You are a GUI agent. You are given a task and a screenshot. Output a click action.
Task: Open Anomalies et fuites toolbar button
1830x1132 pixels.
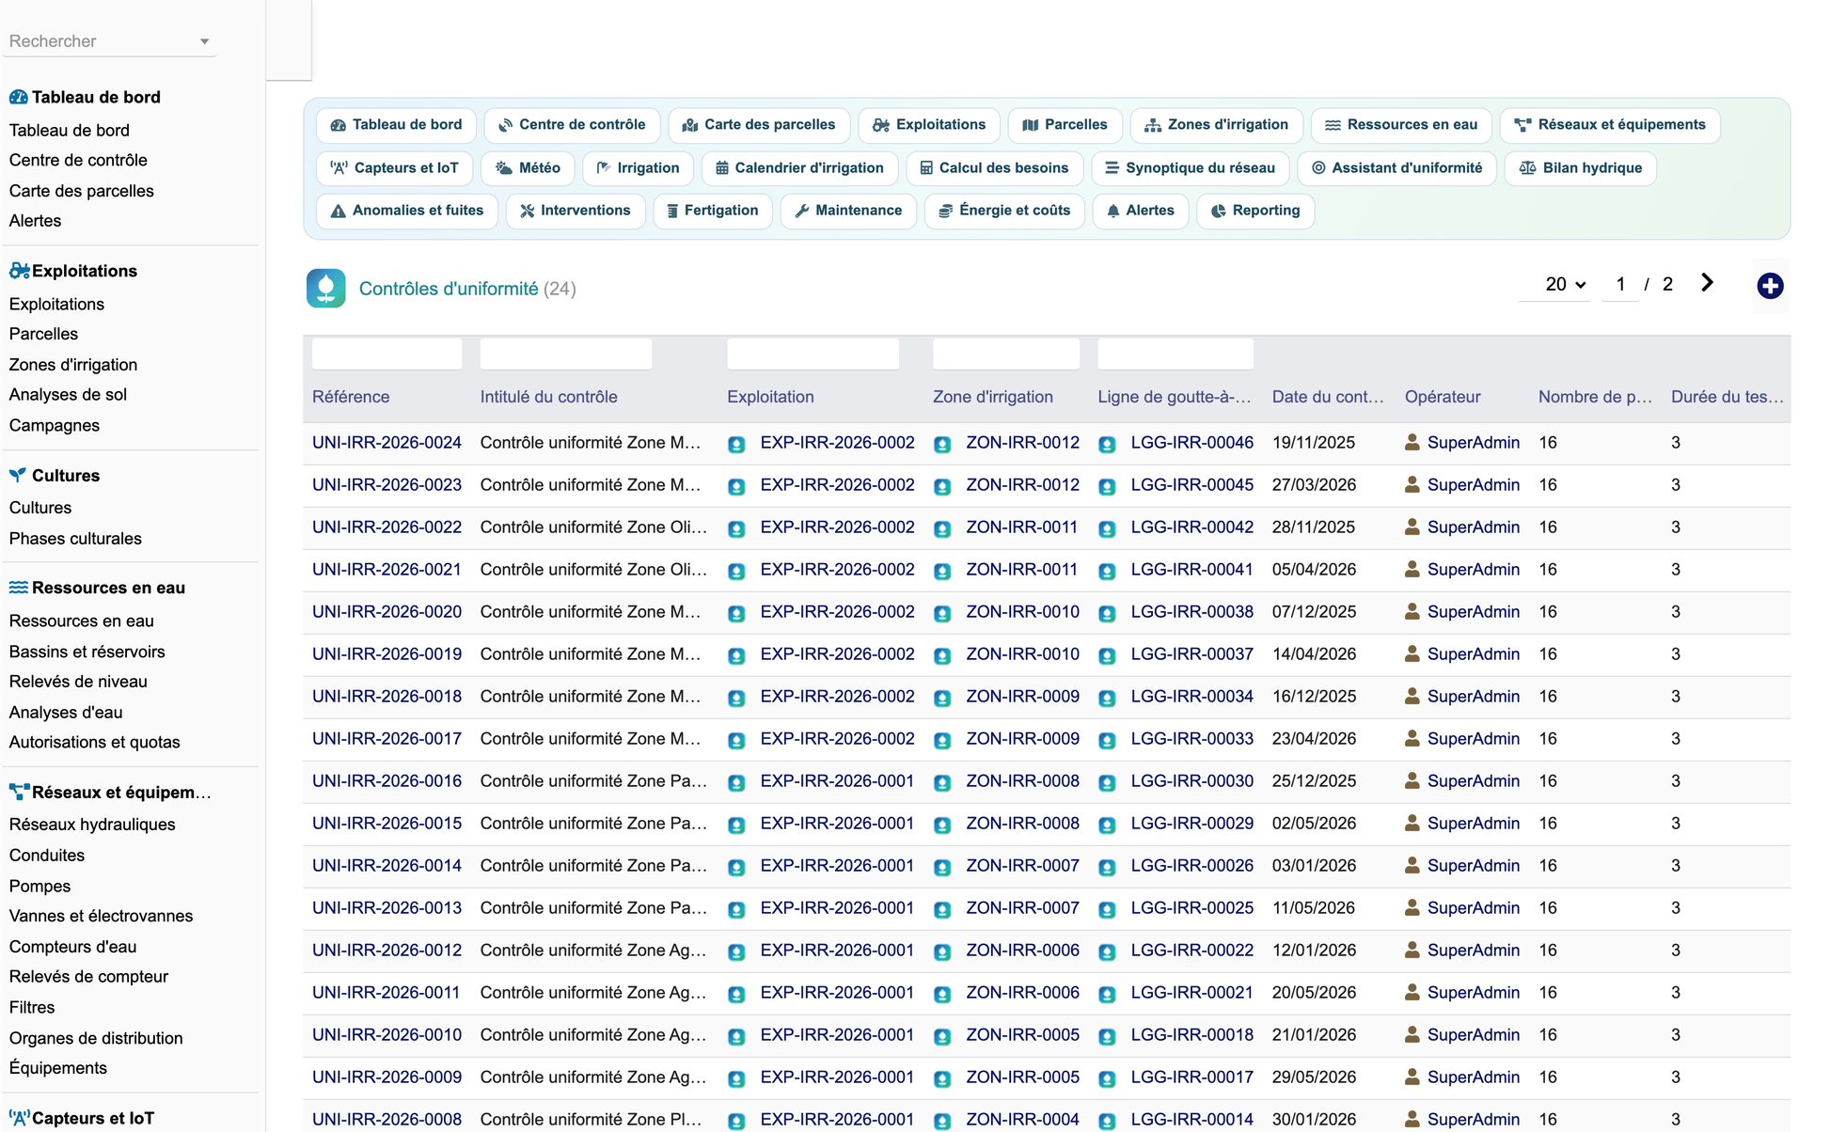click(407, 211)
